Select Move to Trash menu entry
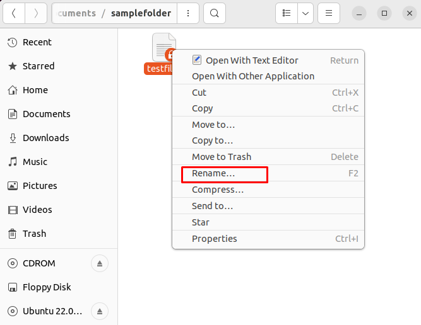421x325 pixels. point(222,157)
